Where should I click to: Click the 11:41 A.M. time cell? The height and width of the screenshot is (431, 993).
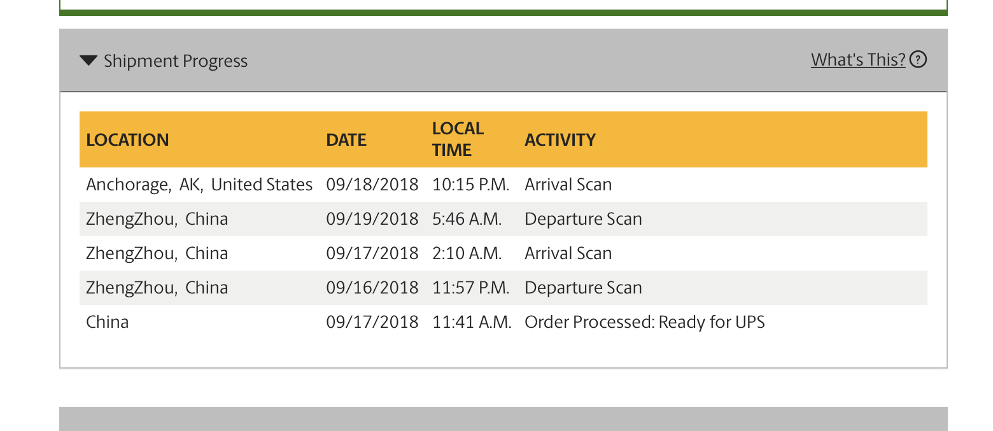(x=472, y=322)
